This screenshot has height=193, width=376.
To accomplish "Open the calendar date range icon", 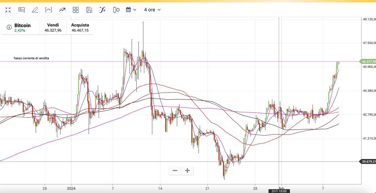I will [128, 10].
